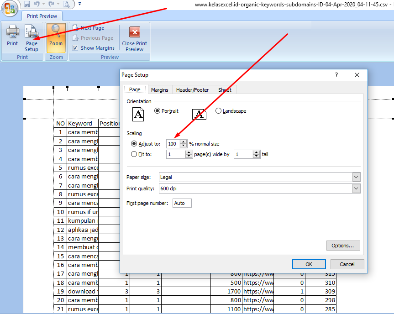Click the NO column header cell
The width and height of the screenshot is (394, 314).
(60, 123)
